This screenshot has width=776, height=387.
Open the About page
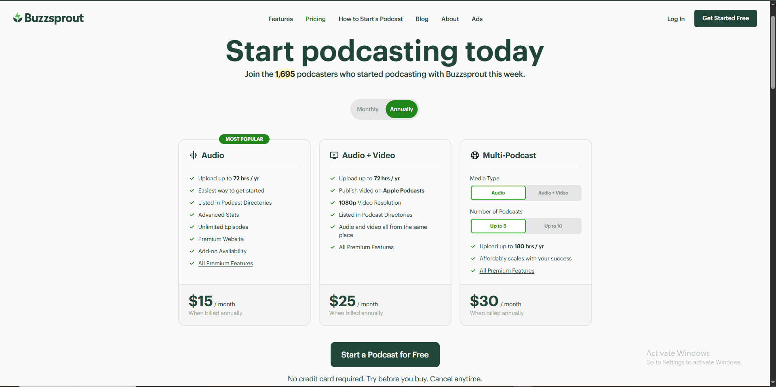pyautogui.click(x=450, y=19)
